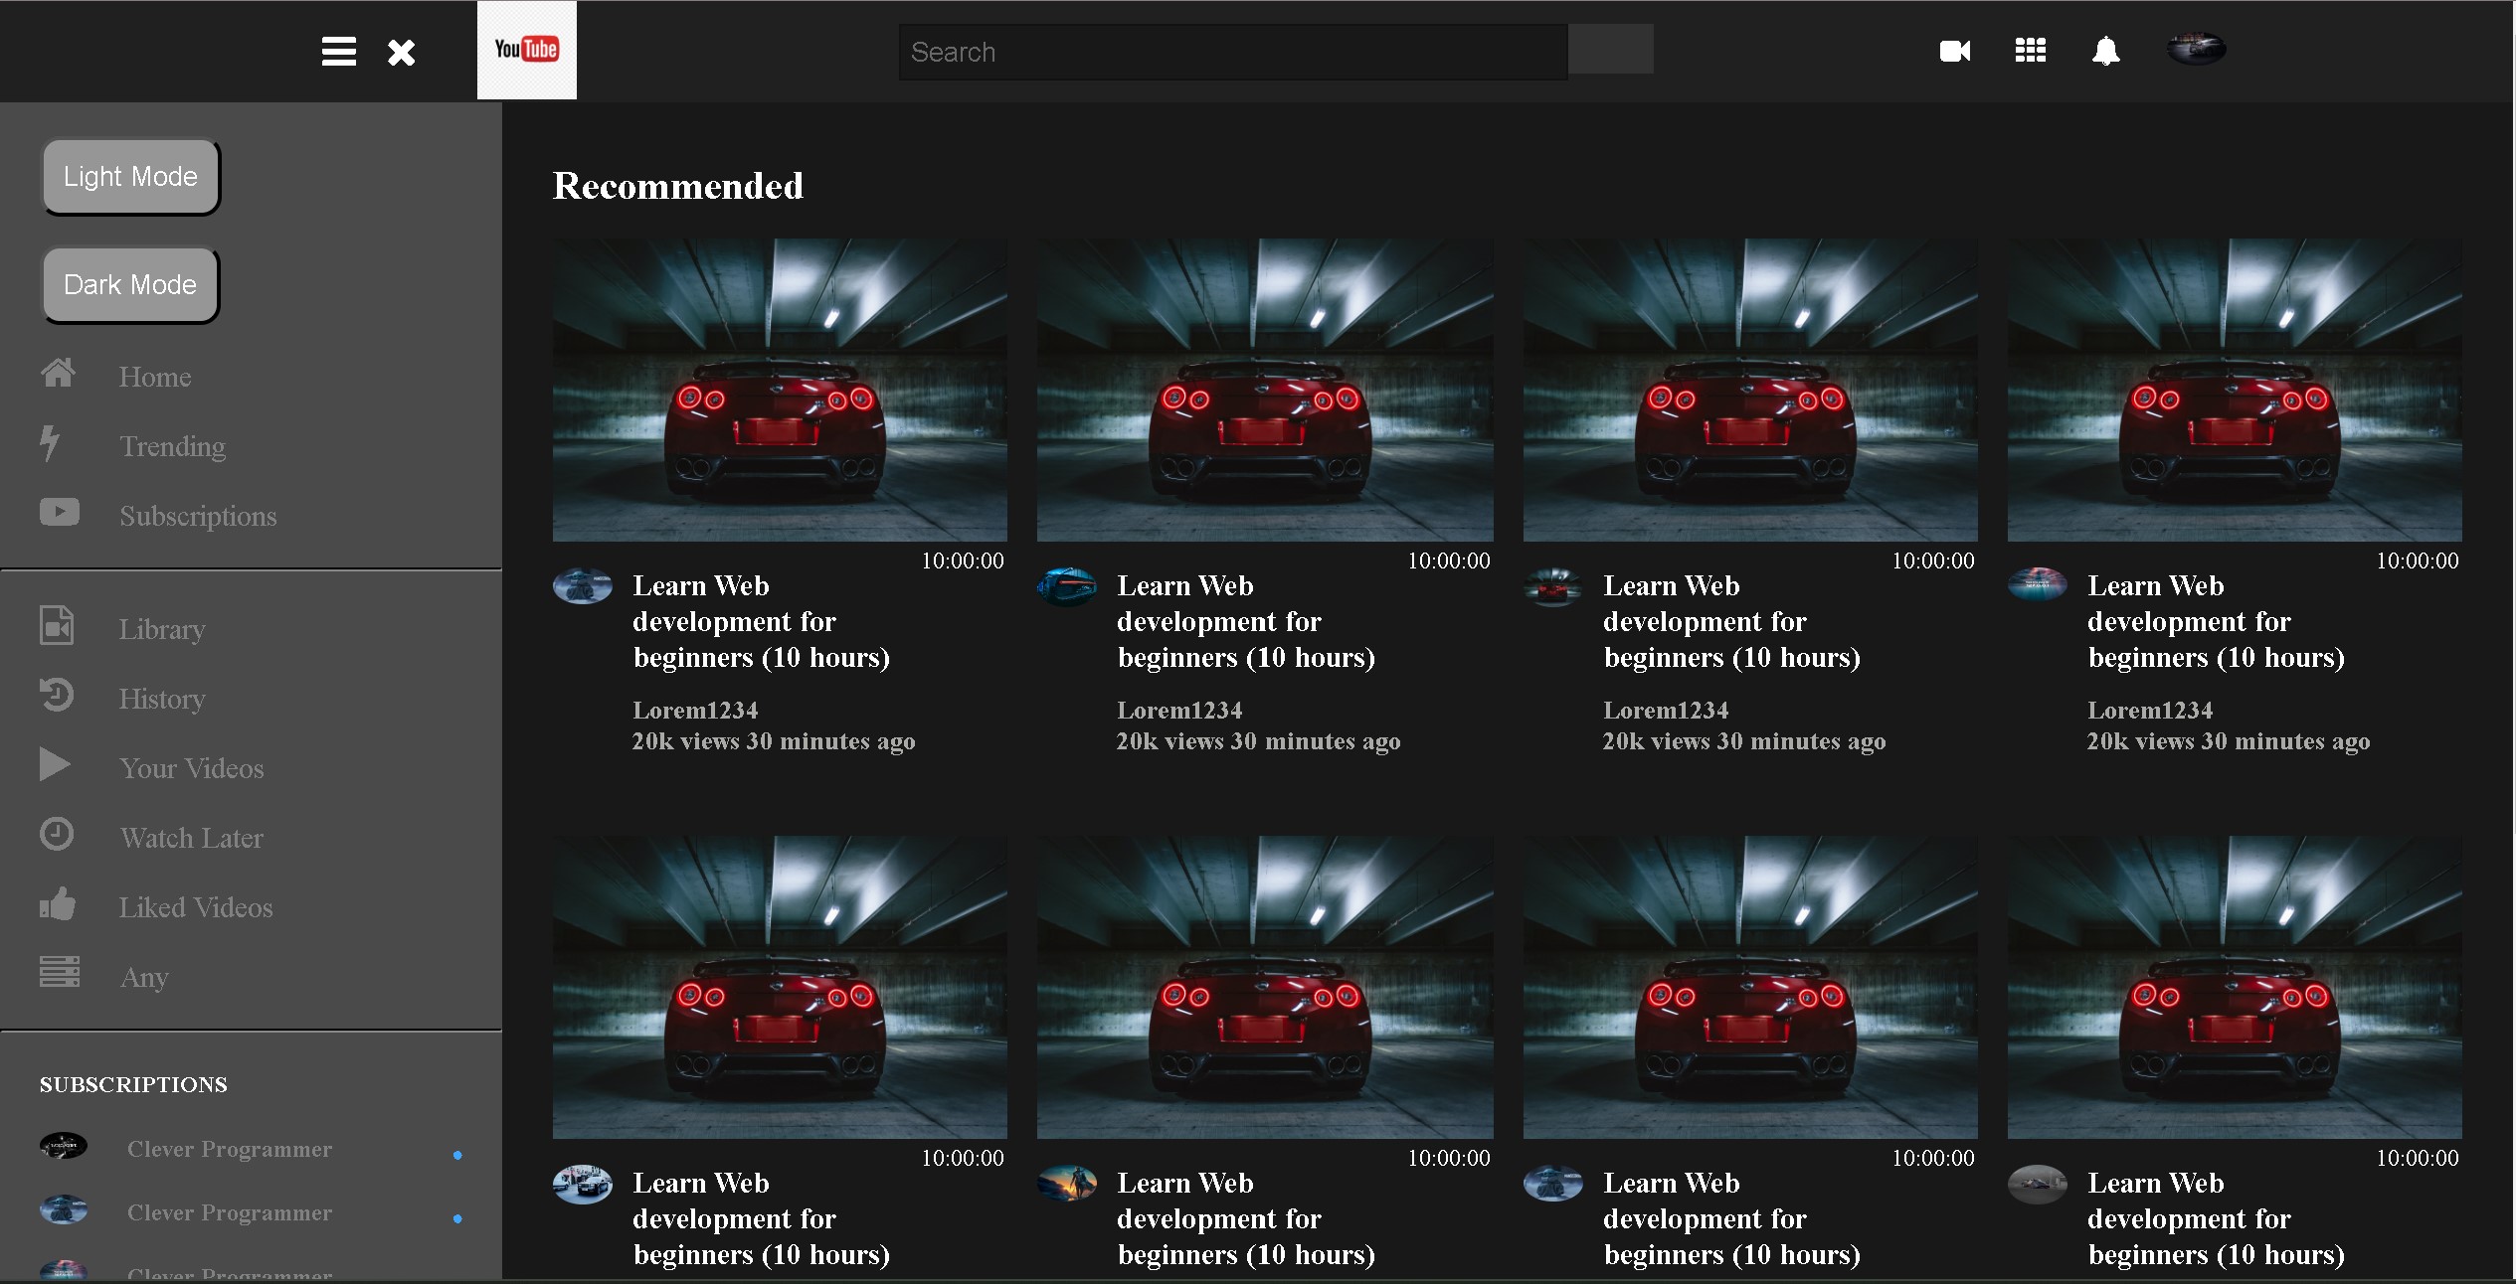Click the Home house icon

coord(58,373)
